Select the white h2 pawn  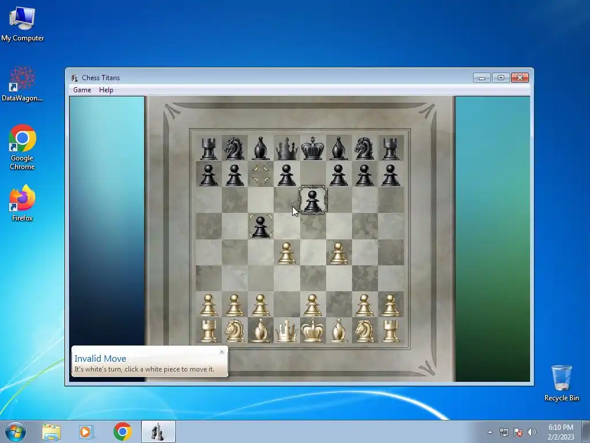click(391, 305)
